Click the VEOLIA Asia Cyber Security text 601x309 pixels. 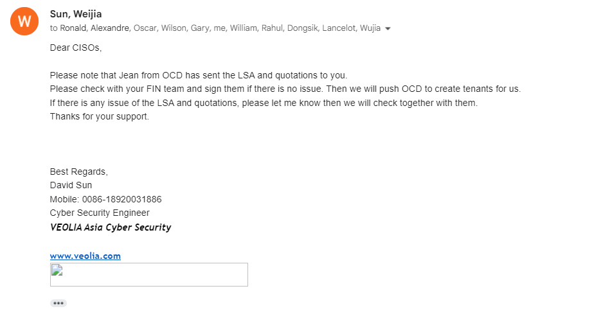(x=111, y=227)
